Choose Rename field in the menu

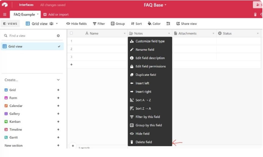[145, 49]
